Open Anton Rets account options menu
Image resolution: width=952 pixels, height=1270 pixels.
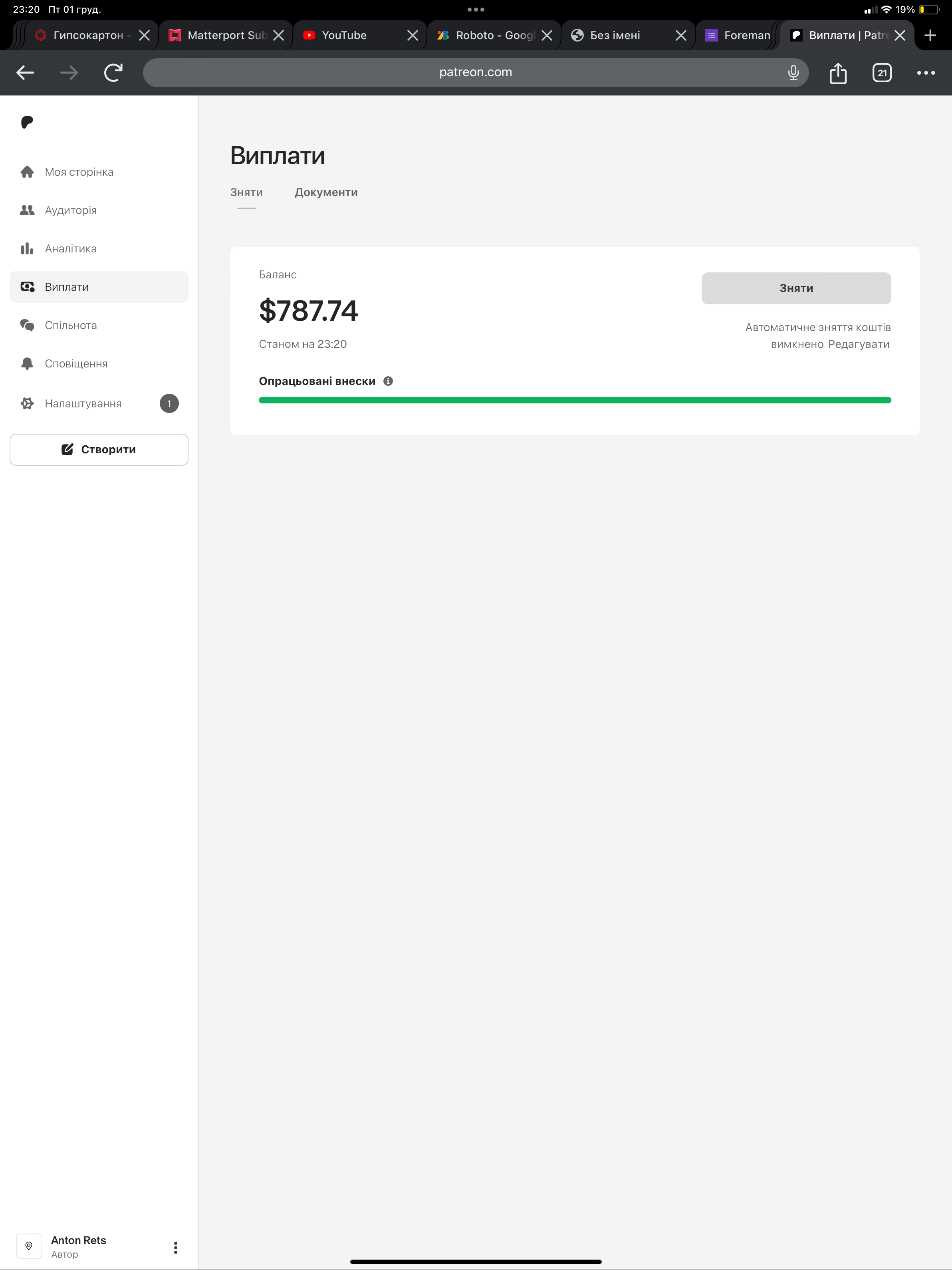point(176,1247)
